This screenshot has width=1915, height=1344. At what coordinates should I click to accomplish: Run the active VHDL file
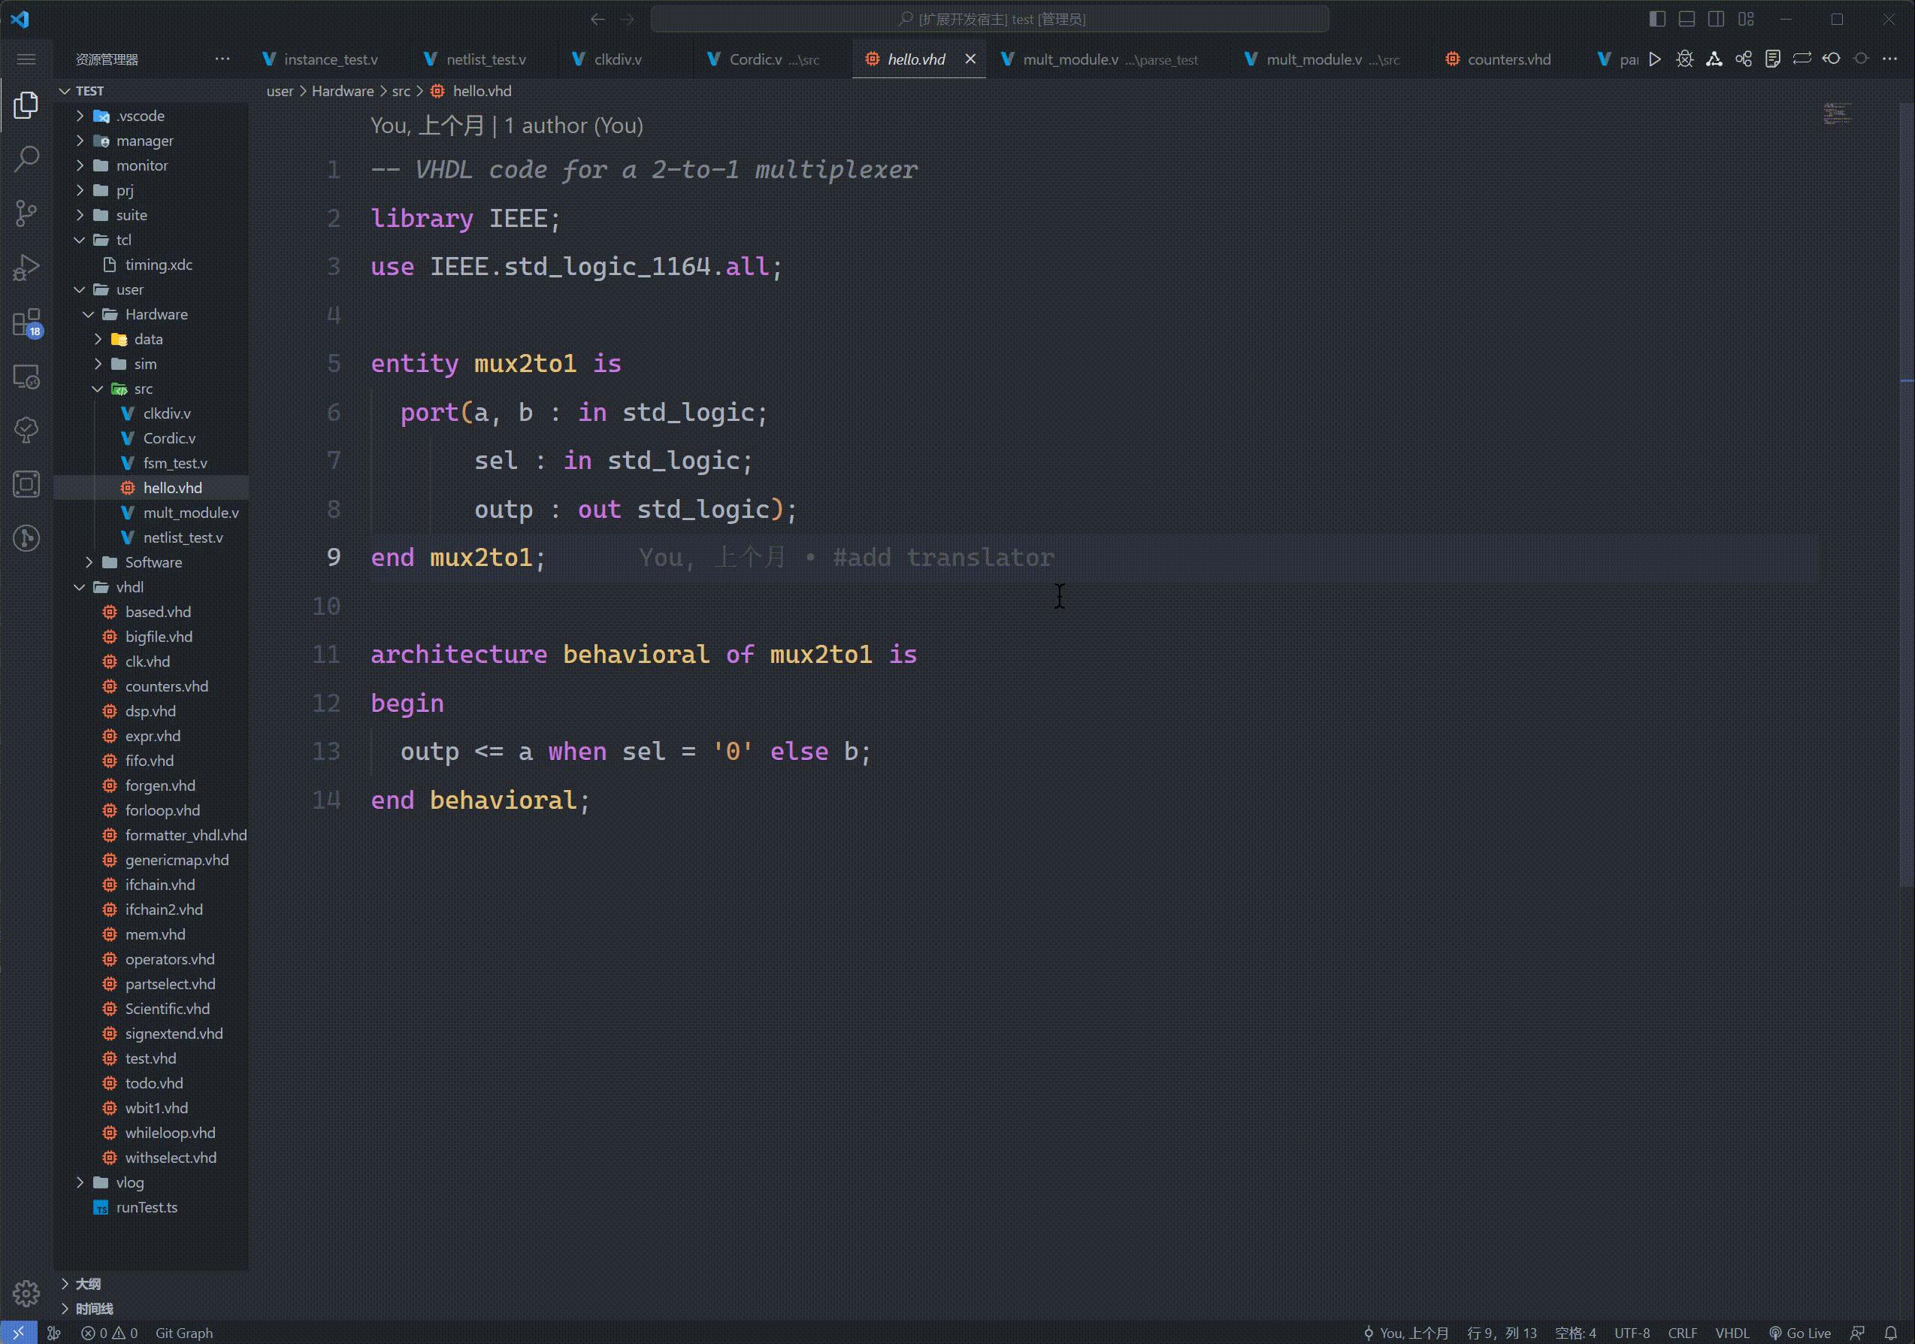(1656, 59)
